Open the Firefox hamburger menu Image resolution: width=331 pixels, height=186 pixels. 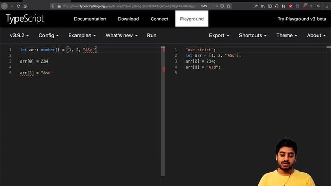click(327, 6)
